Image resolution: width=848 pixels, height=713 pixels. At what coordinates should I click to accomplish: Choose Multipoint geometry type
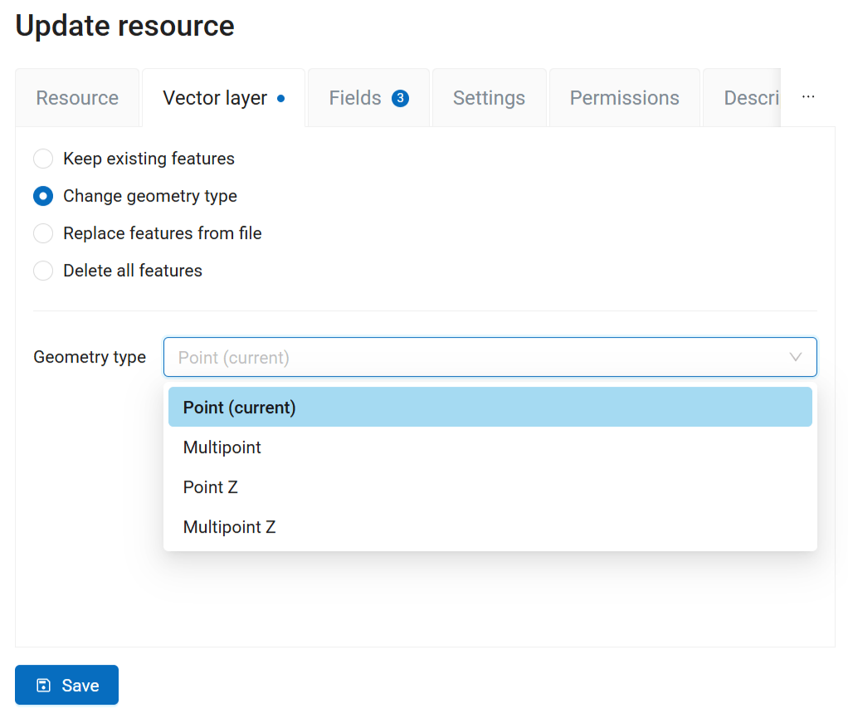pos(490,447)
